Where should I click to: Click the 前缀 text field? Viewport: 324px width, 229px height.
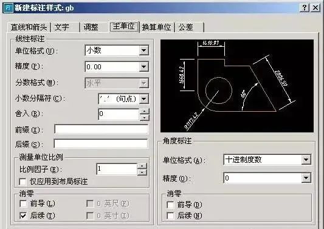102,129
